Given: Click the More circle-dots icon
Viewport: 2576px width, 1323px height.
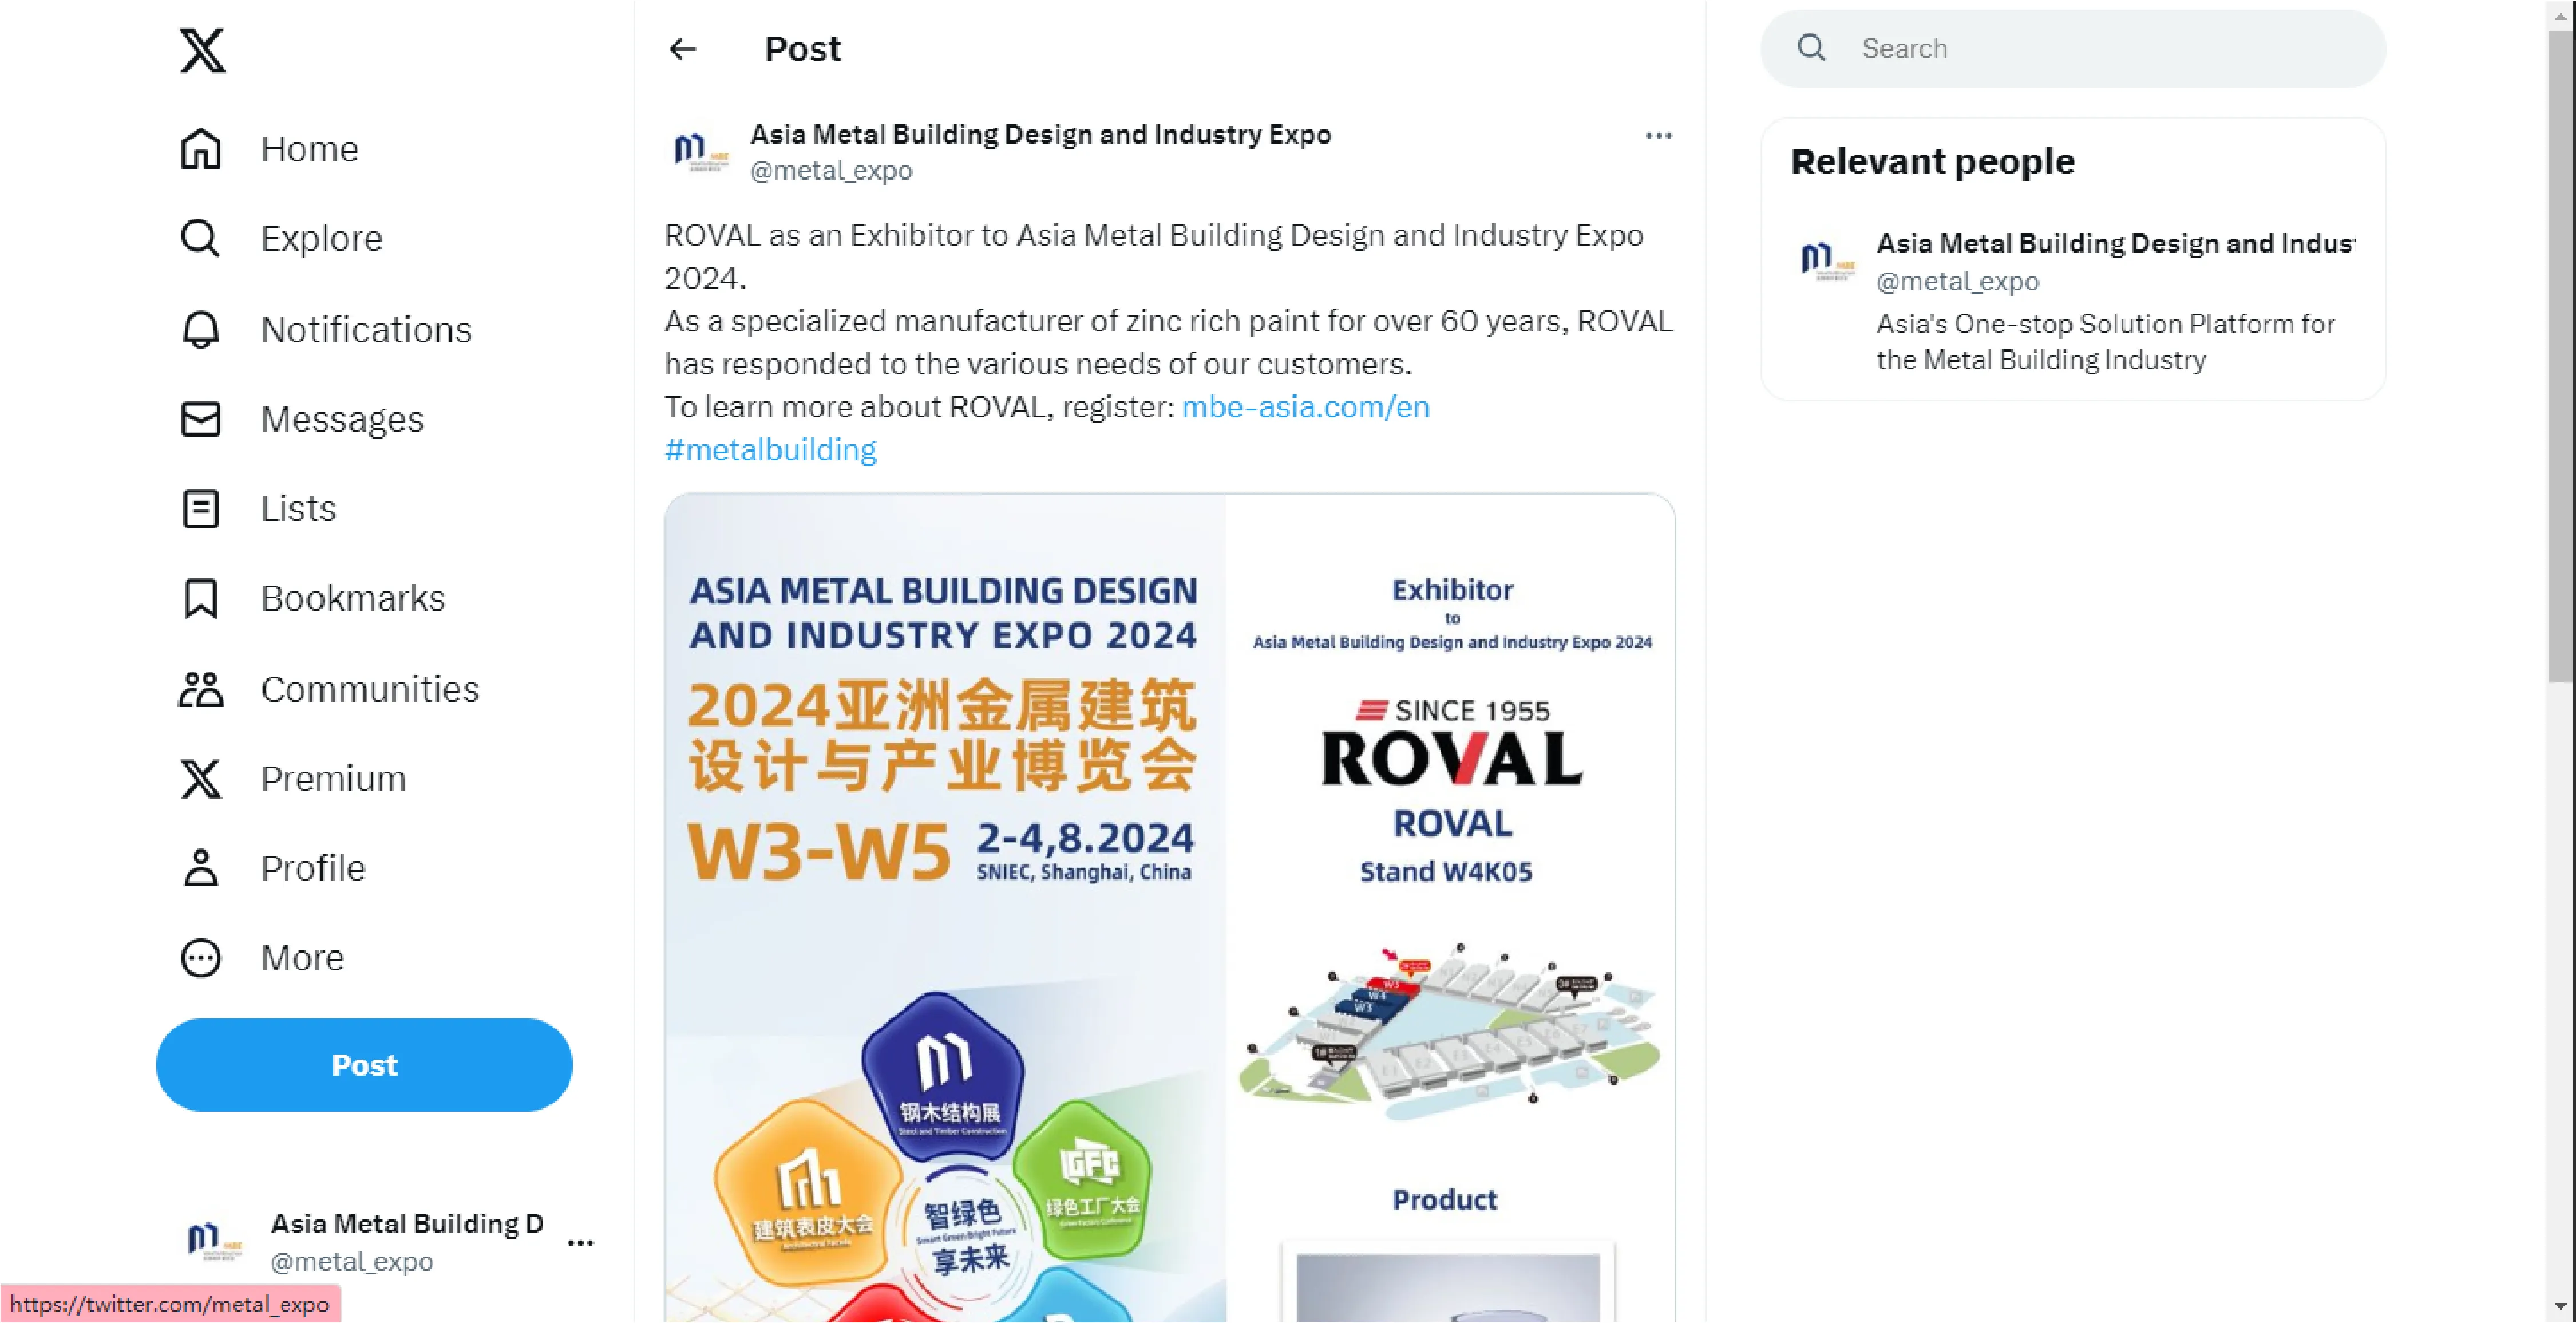Looking at the screenshot, I should click(x=201, y=958).
